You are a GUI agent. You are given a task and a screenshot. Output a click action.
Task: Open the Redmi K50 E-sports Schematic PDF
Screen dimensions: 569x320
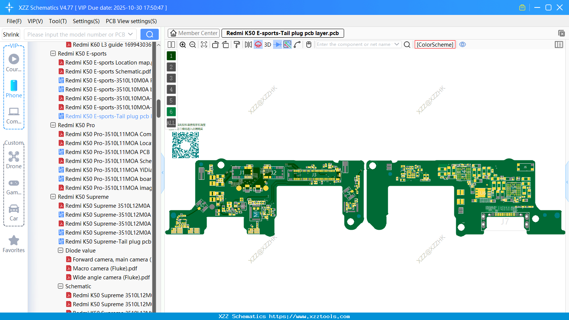108,71
